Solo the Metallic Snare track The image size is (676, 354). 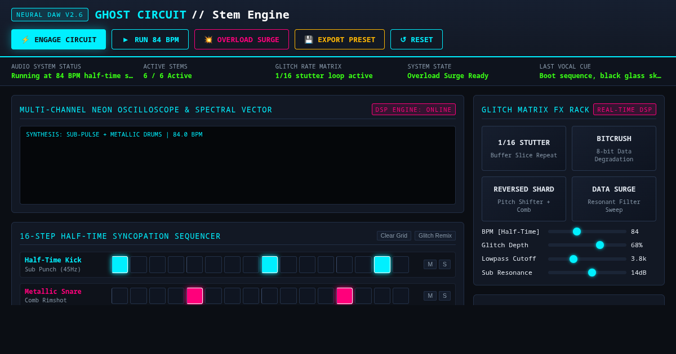[x=444, y=296]
